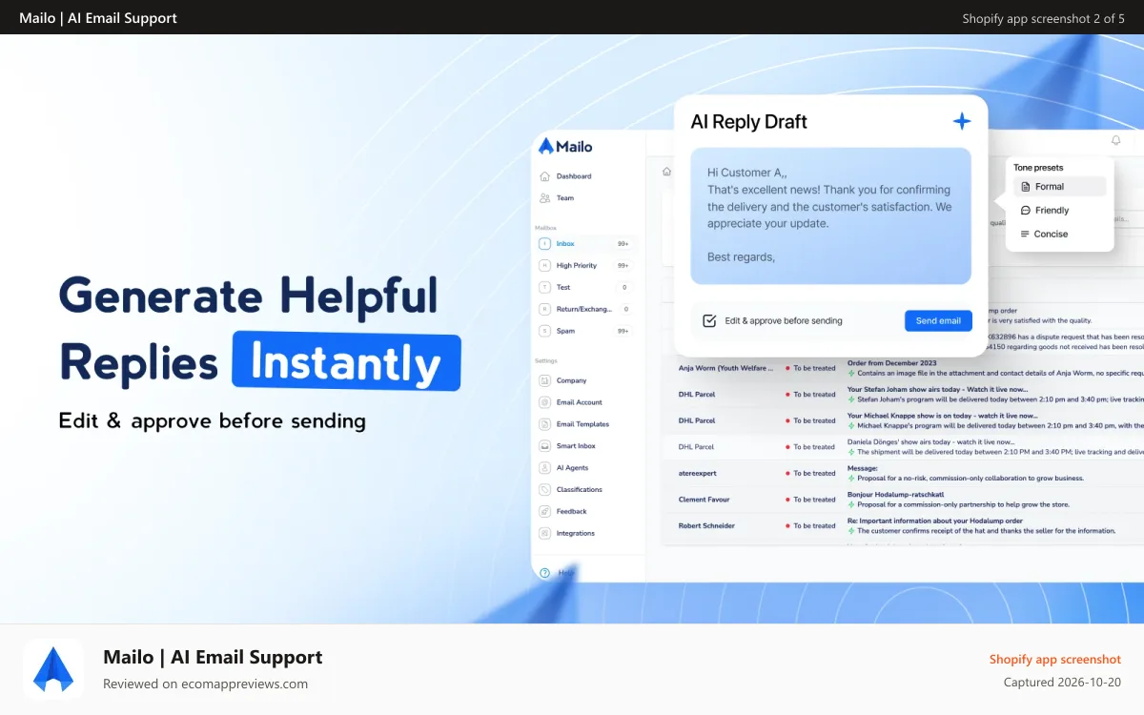Image resolution: width=1144 pixels, height=715 pixels.
Task: Open the email from Anja Worm (Youth Welfare
Action: click(x=902, y=368)
